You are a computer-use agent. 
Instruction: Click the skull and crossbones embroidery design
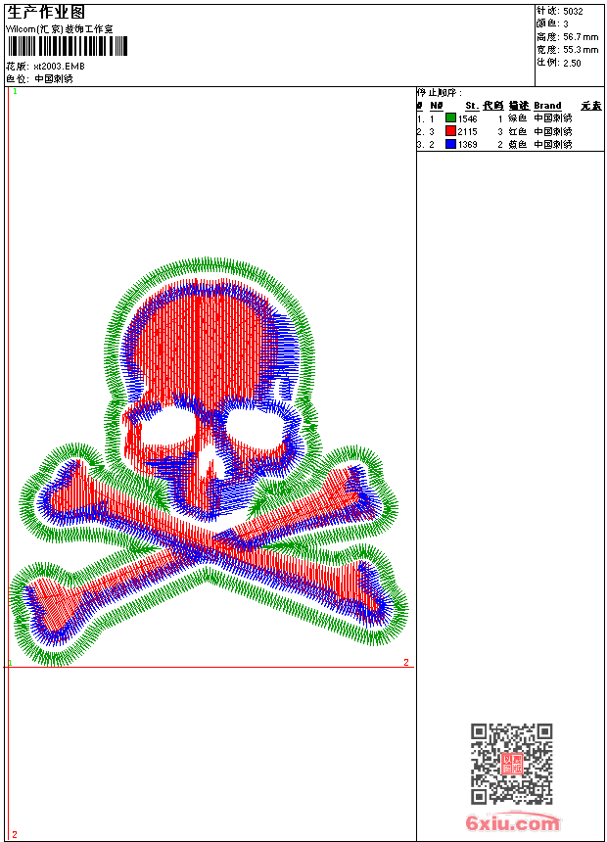coord(209,462)
